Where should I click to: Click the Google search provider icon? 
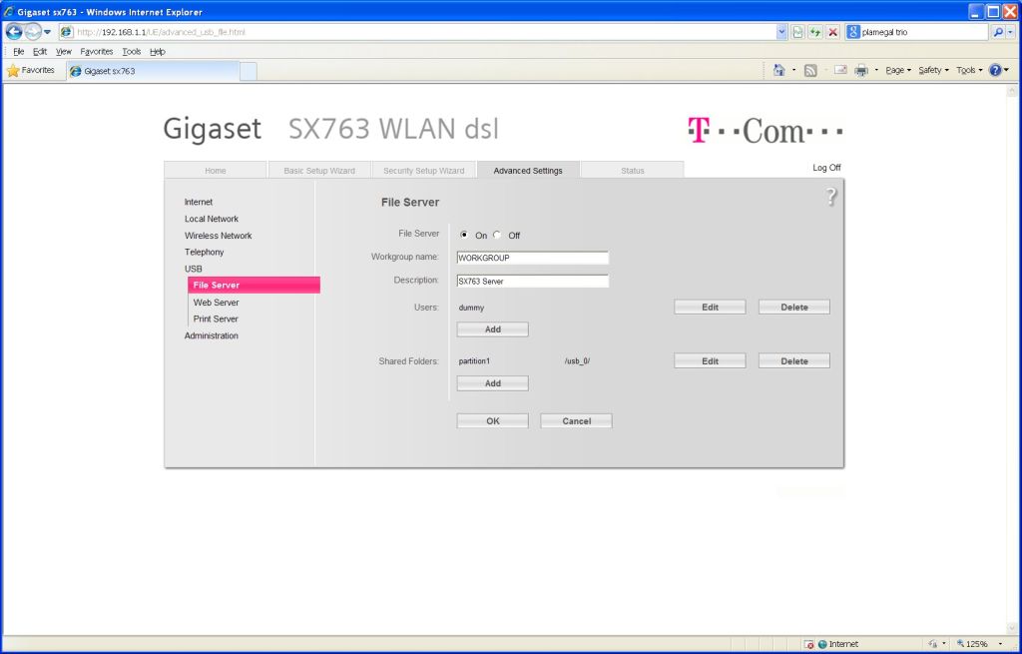click(853, 32)
